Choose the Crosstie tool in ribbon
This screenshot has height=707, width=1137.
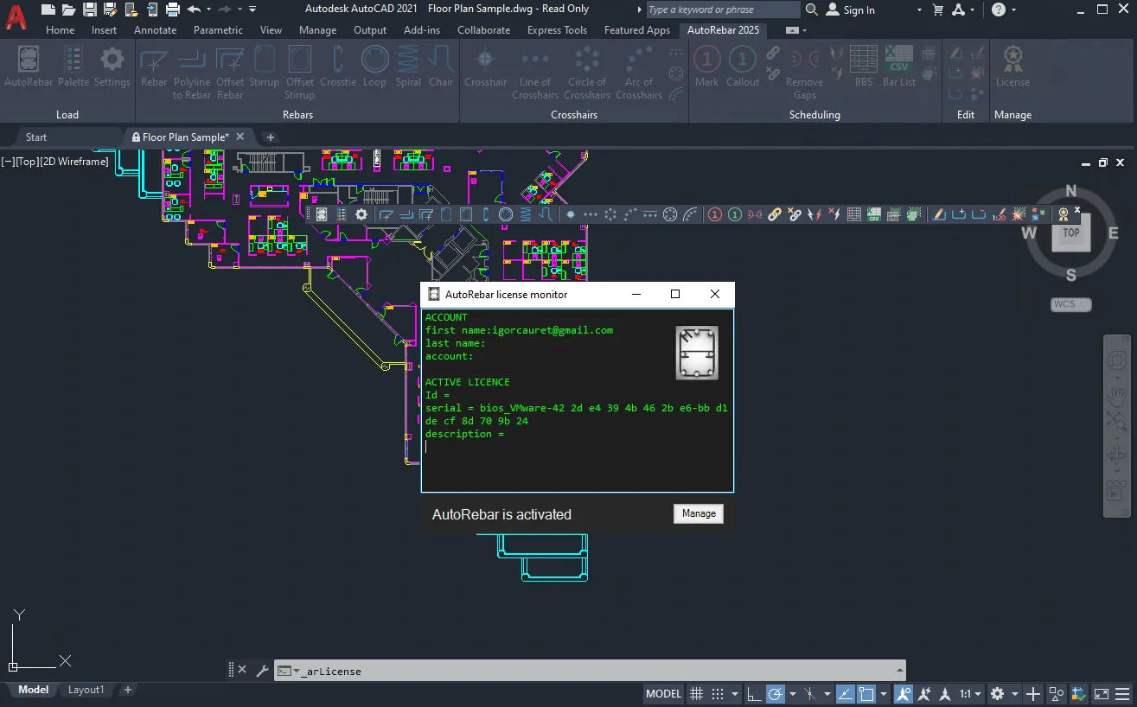coord(338,67)
